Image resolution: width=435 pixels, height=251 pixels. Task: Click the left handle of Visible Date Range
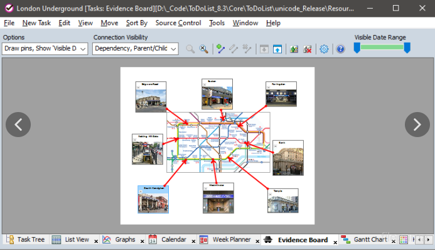357,48
